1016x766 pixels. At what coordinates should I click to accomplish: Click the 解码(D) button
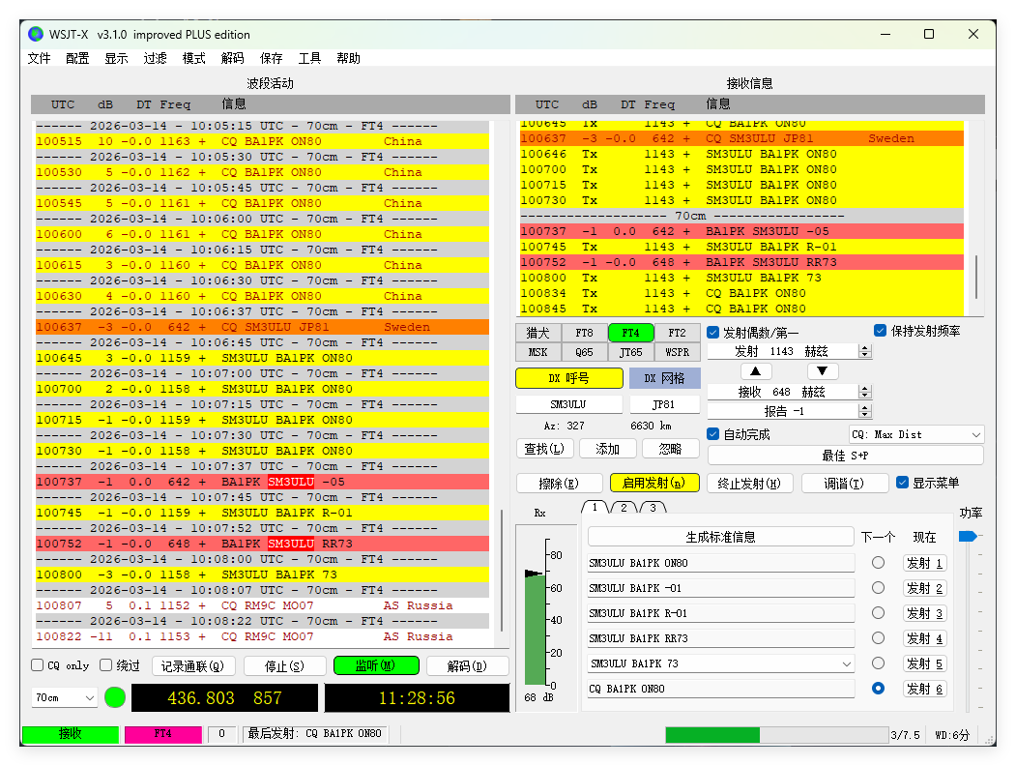[467, 665]
